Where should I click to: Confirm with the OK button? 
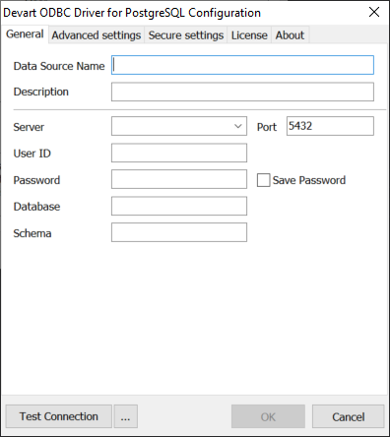pos(268,416)
